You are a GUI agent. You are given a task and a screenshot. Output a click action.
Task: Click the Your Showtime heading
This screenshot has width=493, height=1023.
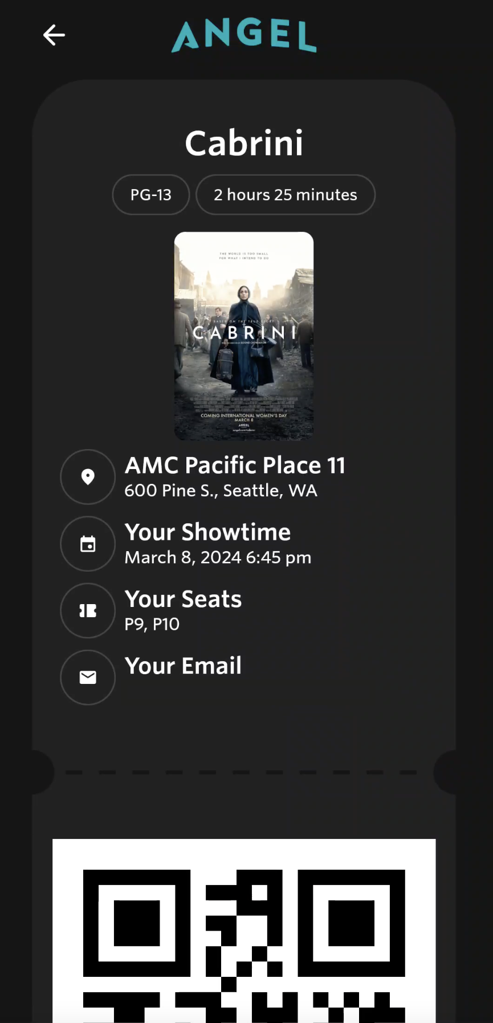207,532
